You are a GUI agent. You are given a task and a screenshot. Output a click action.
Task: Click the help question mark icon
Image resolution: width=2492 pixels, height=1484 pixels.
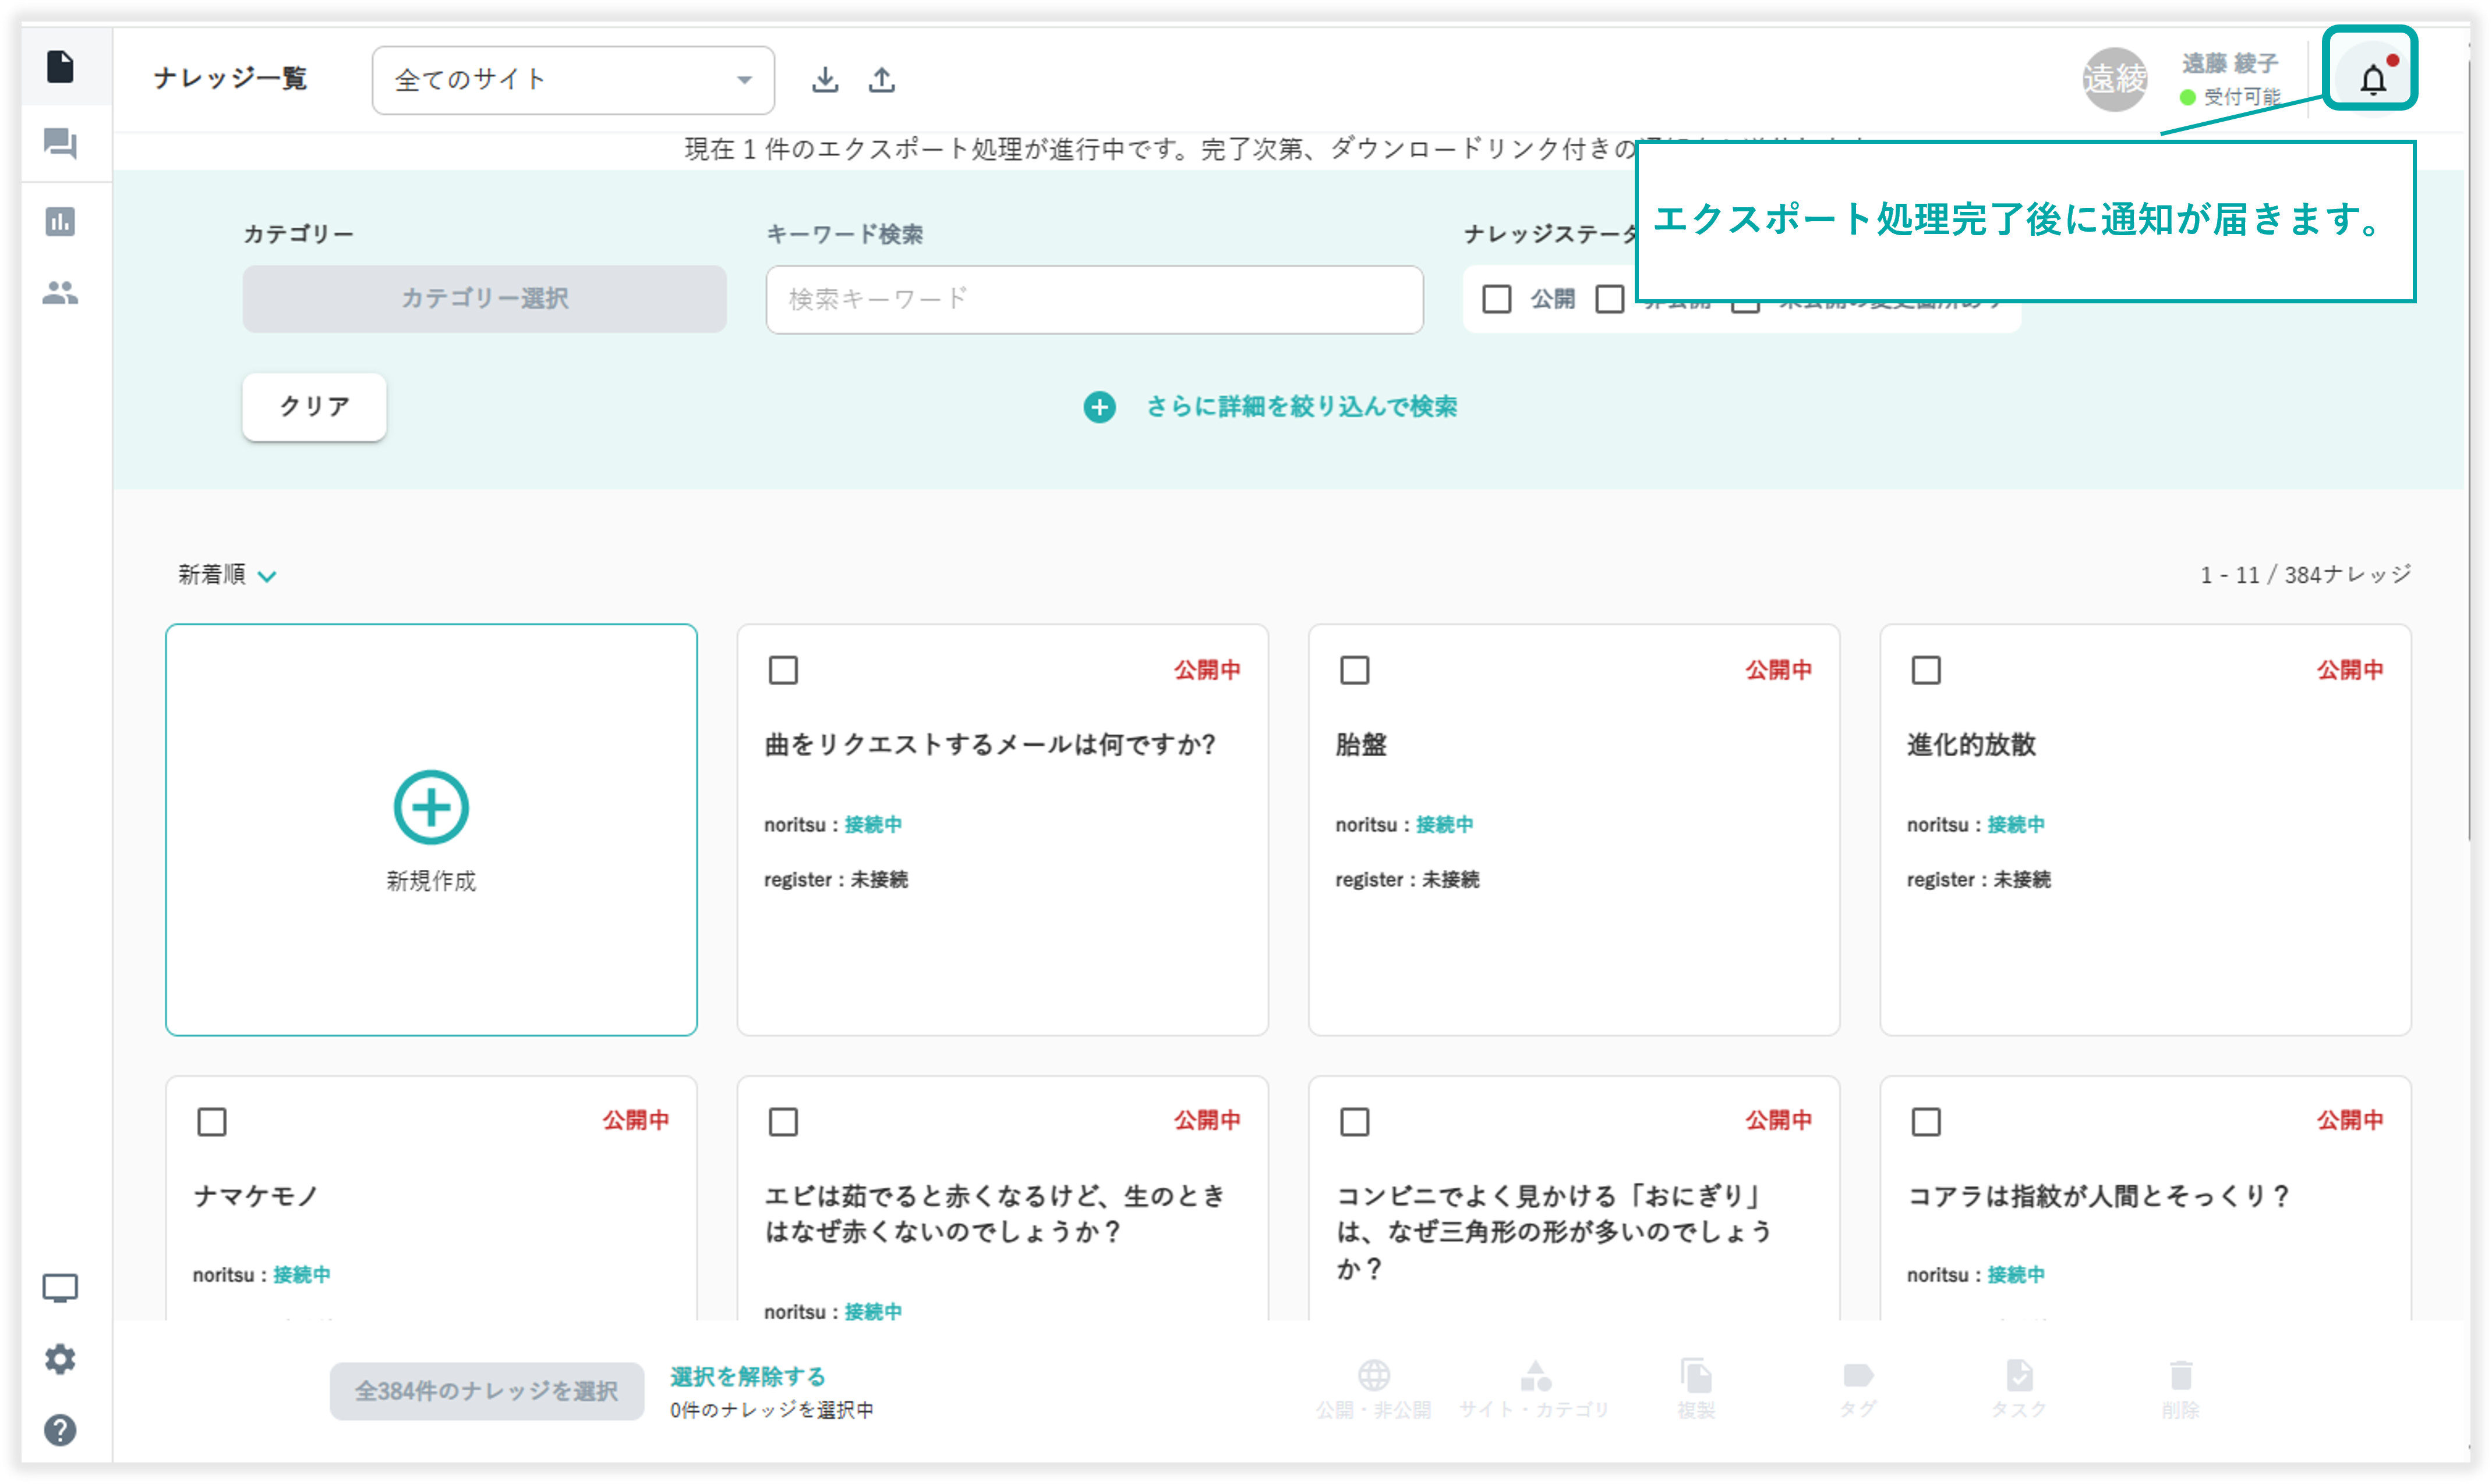60,1430
